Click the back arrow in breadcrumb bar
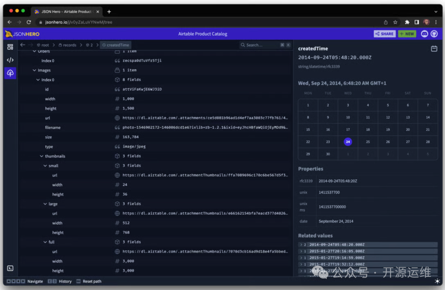The height and width of the screenshot is (290, 445). 23,45
